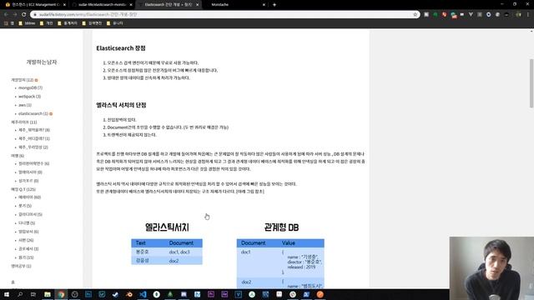
Task: Open the (15) subcategory under 매일 Q.T
Action: coord(26,257)
